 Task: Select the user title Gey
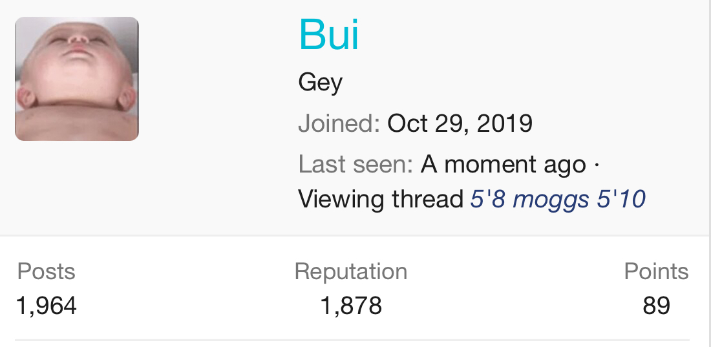point(320,83)
